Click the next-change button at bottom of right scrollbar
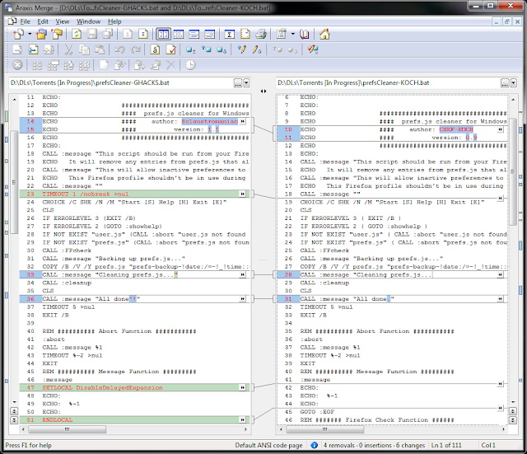This screenshot has height=454, width=527. [x=512, y=419]
